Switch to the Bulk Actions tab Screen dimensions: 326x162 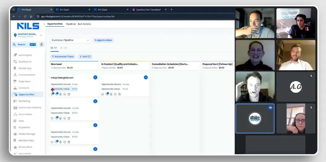click(84, 24)
